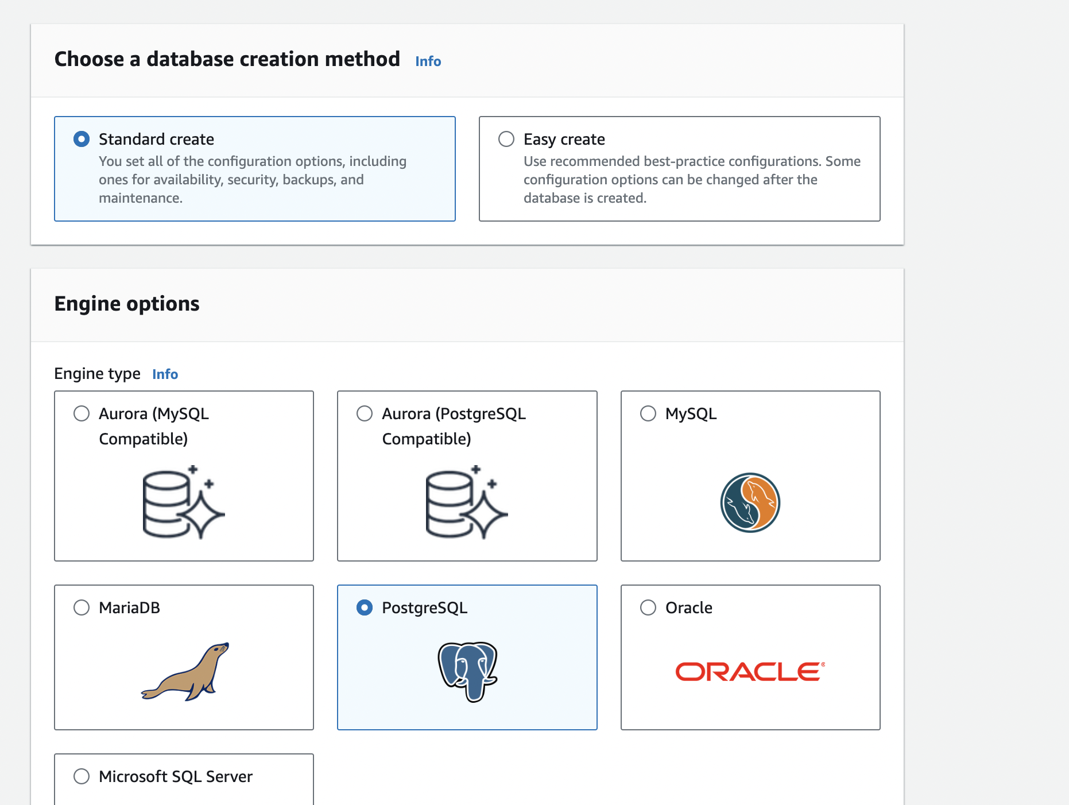Click the Aurora MySQL database sparkle icon
The height and width of the screenshot is (805, 1069).
click(x=184, y=502)
